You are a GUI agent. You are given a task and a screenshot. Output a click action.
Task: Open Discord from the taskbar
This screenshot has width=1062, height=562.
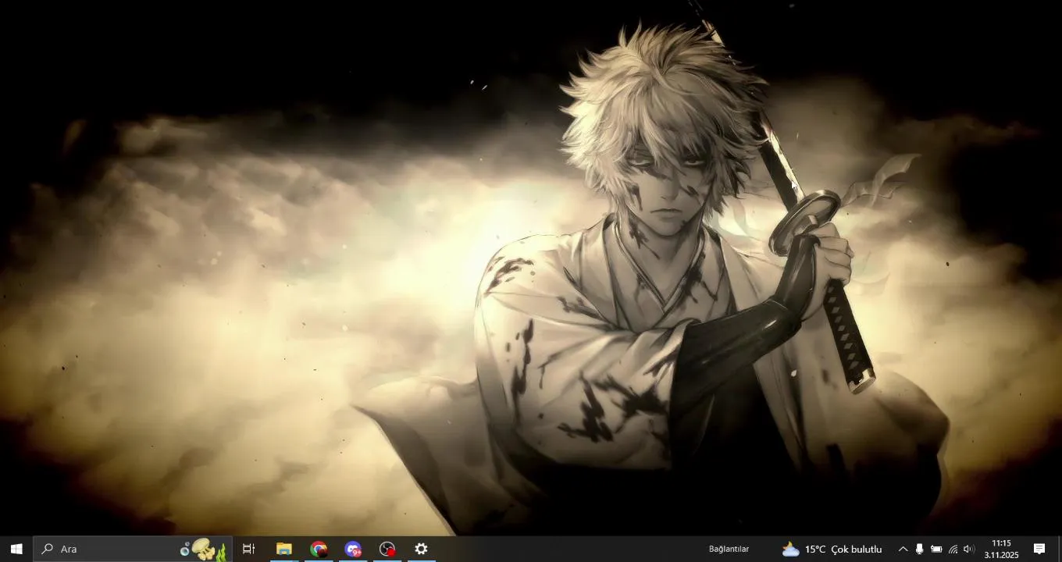(353, 549)
